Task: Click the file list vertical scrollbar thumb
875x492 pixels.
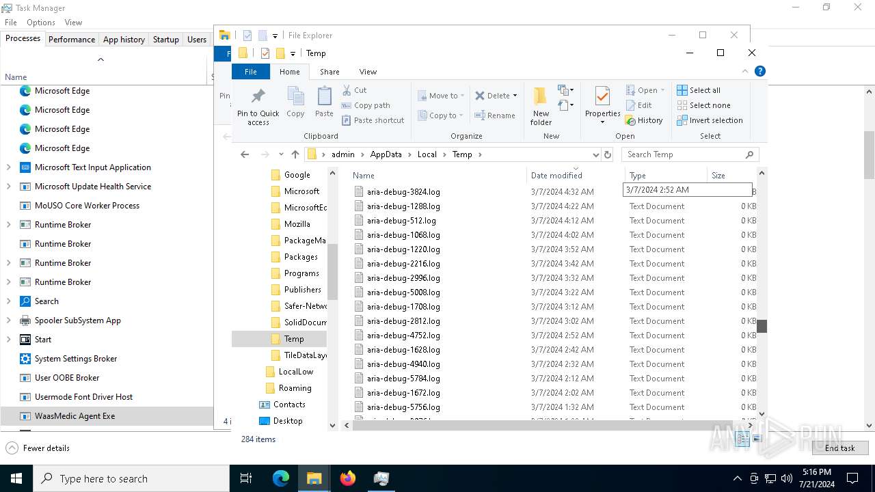Action: pos(762,326)
